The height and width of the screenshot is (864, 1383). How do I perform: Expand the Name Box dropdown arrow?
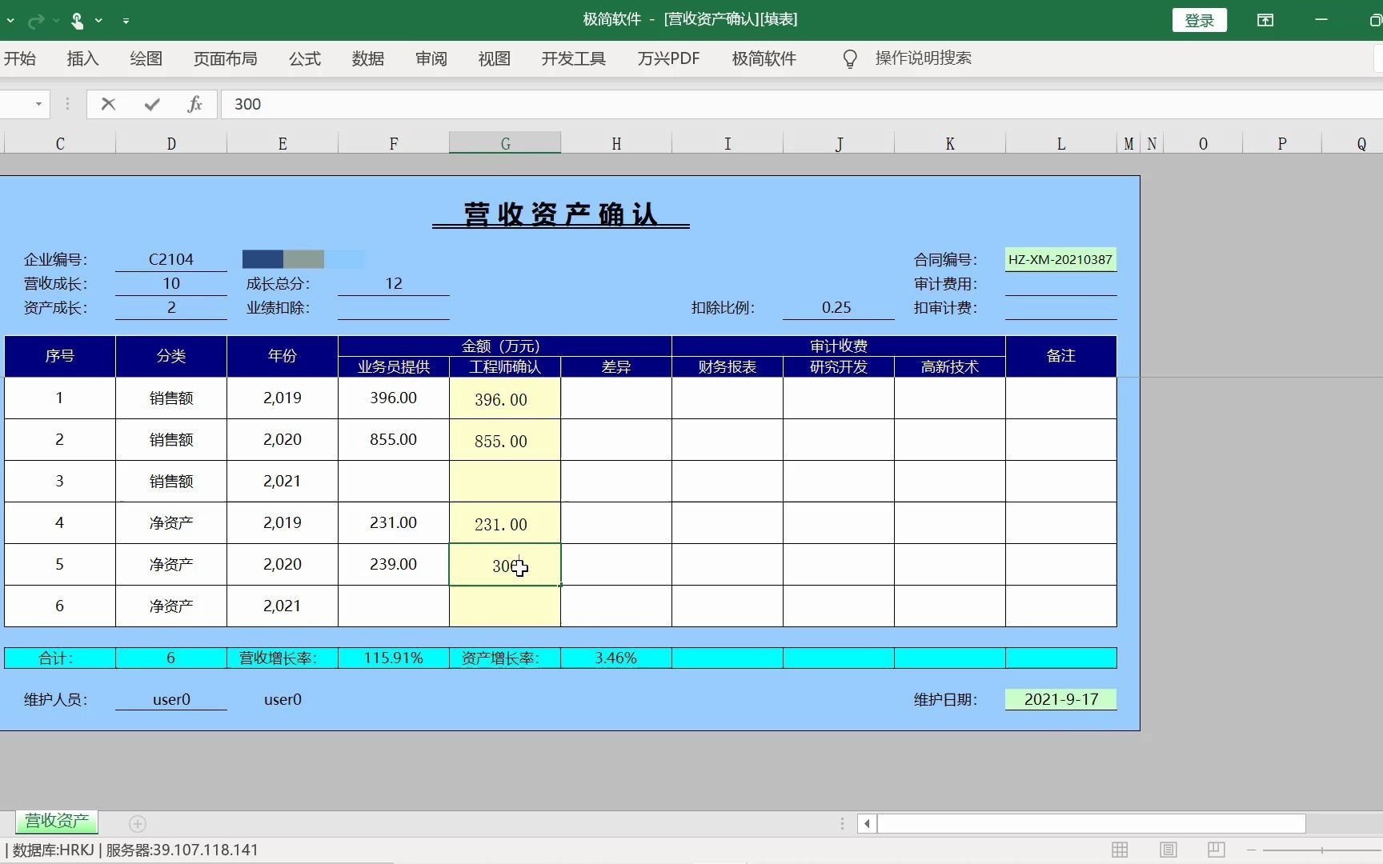click(38, 104)
